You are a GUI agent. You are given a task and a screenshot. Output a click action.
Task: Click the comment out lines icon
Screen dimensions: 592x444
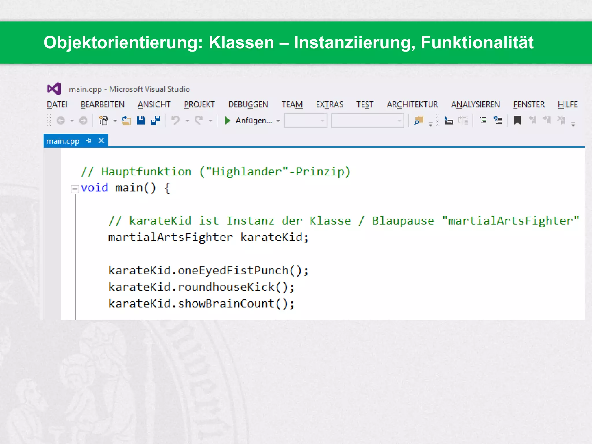point(497,120)
